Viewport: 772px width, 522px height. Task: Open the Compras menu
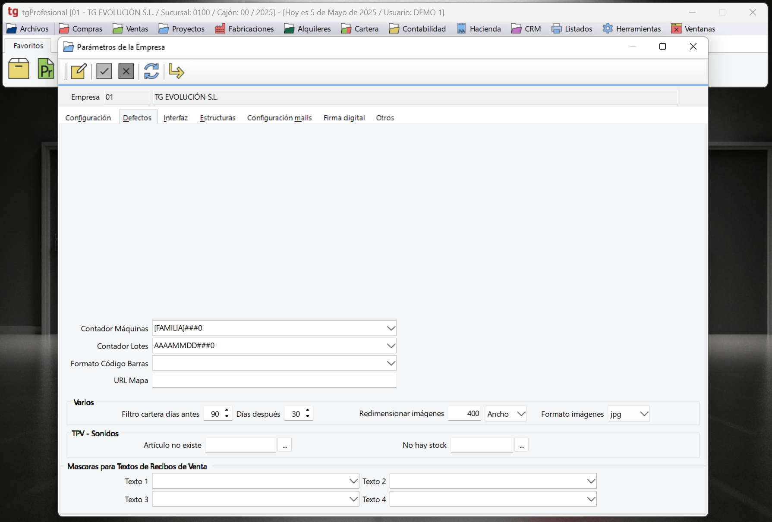81,28
